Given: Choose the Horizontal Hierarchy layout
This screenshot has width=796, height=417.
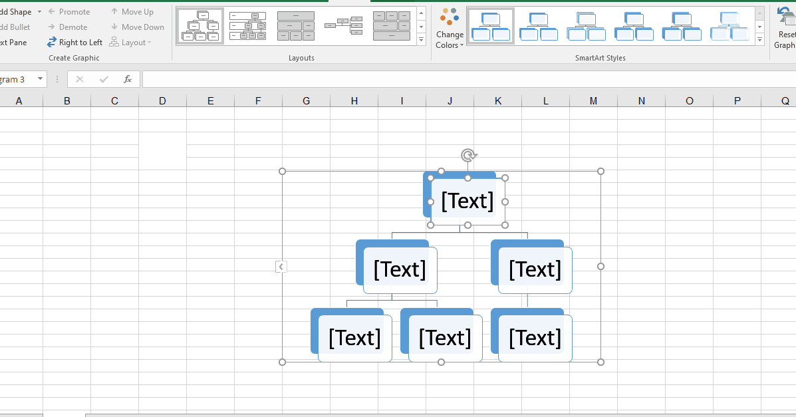Looking at the screenshot, I should [344, 26].
